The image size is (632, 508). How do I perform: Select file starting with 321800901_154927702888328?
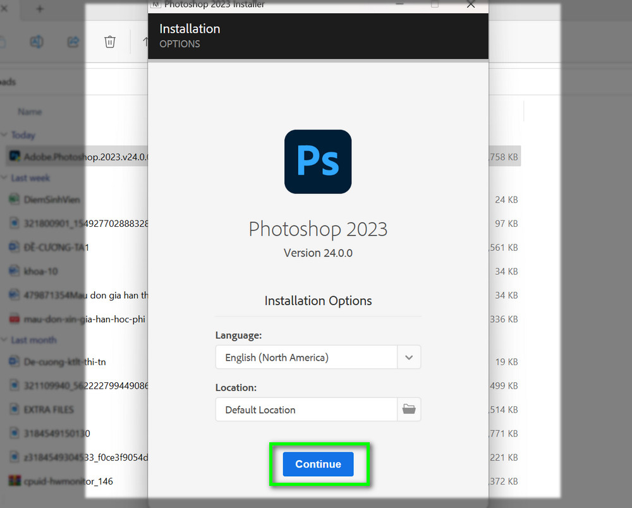86,224
